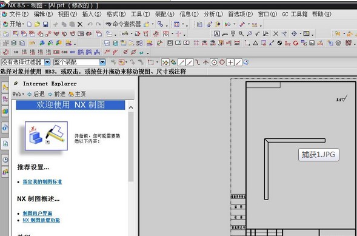The image size is (357, 236).
Task: Open the selection filter dropdown
Action: click(47, 62)
